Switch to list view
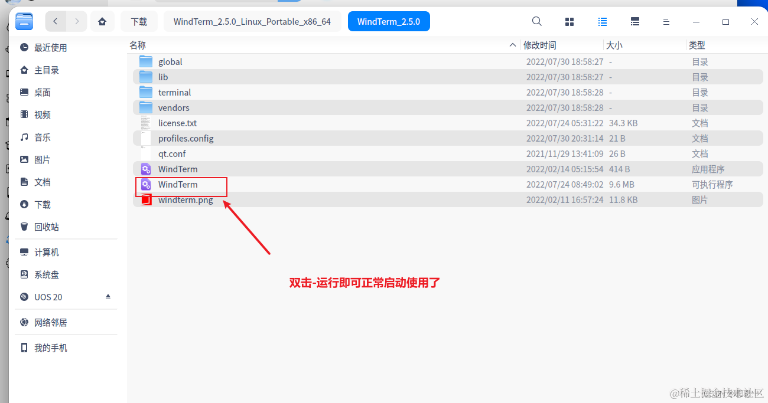Image resolution: width=768 pixels, height=403 pixels. pyautogui.click(x=603, y=22)
